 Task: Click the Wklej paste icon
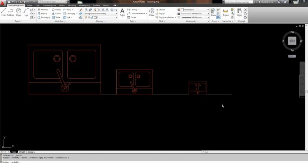pyautogui.click(x=239, y=12)
